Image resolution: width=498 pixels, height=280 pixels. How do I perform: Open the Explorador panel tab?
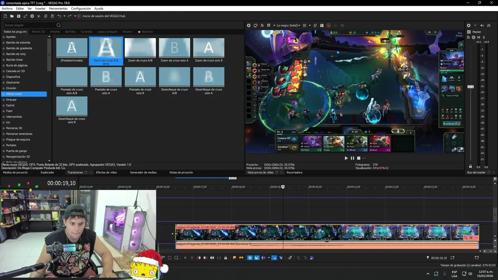click(47, 172)
